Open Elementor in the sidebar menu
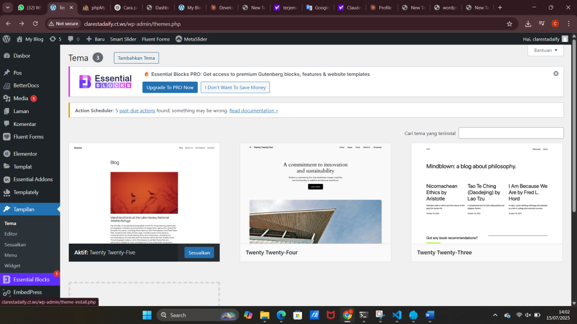This screenshot has height=324, width=577. 25,154
